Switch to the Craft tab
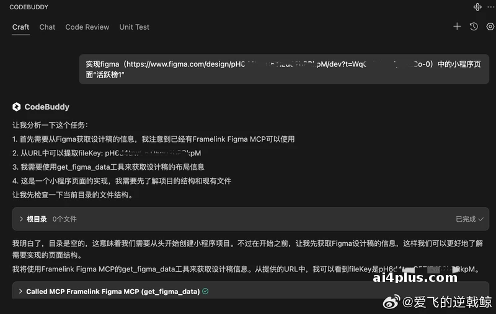This screenshot has height=314, width=496. point(20,27)
